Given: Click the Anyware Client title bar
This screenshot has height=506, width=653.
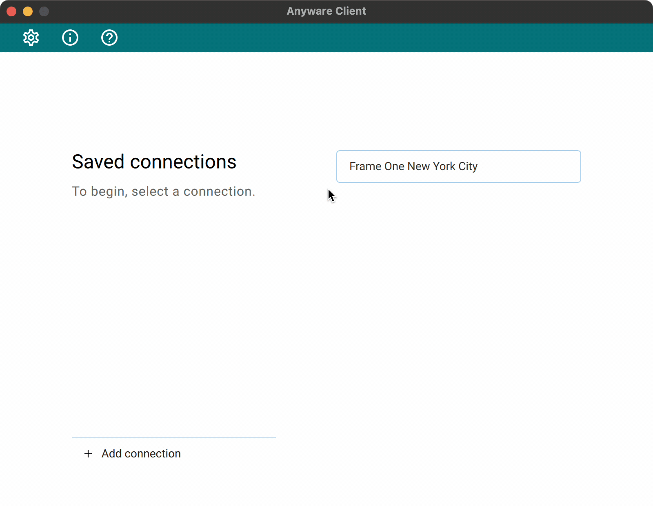Looking at the screenshot, I should point(326,11).
